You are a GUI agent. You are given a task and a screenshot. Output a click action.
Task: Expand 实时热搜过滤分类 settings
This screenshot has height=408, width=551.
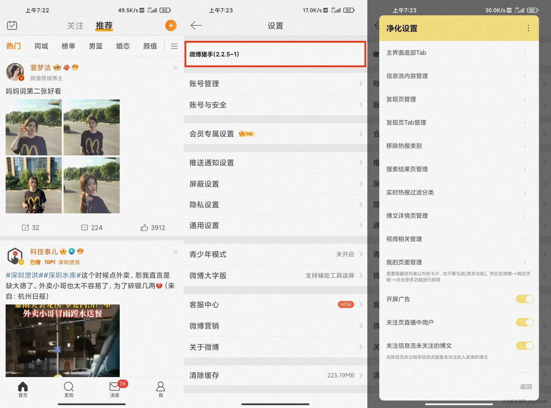coord(459,192)
